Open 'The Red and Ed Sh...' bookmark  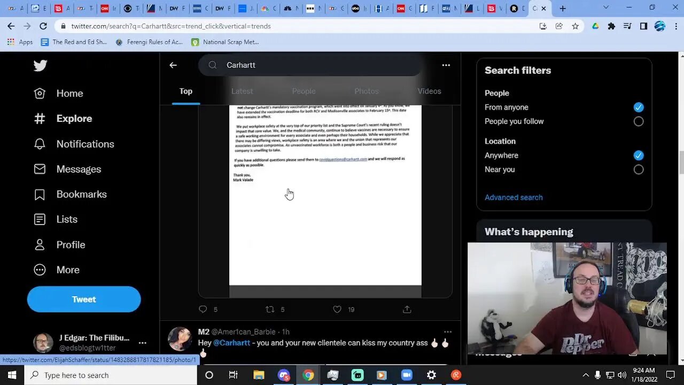click(x=74, y=42)
